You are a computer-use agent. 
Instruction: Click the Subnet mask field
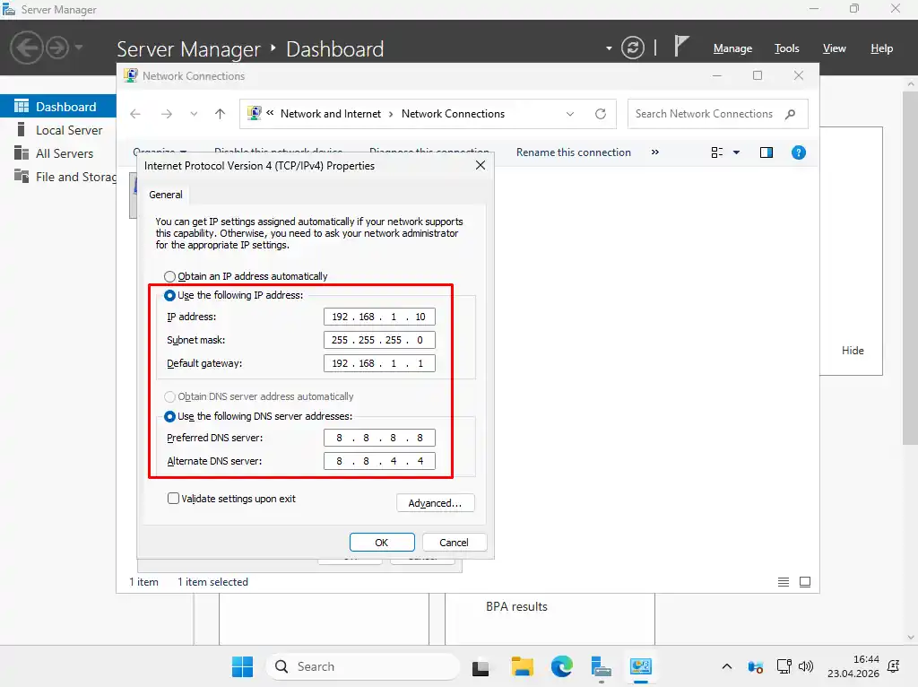(x=379, y=340)
